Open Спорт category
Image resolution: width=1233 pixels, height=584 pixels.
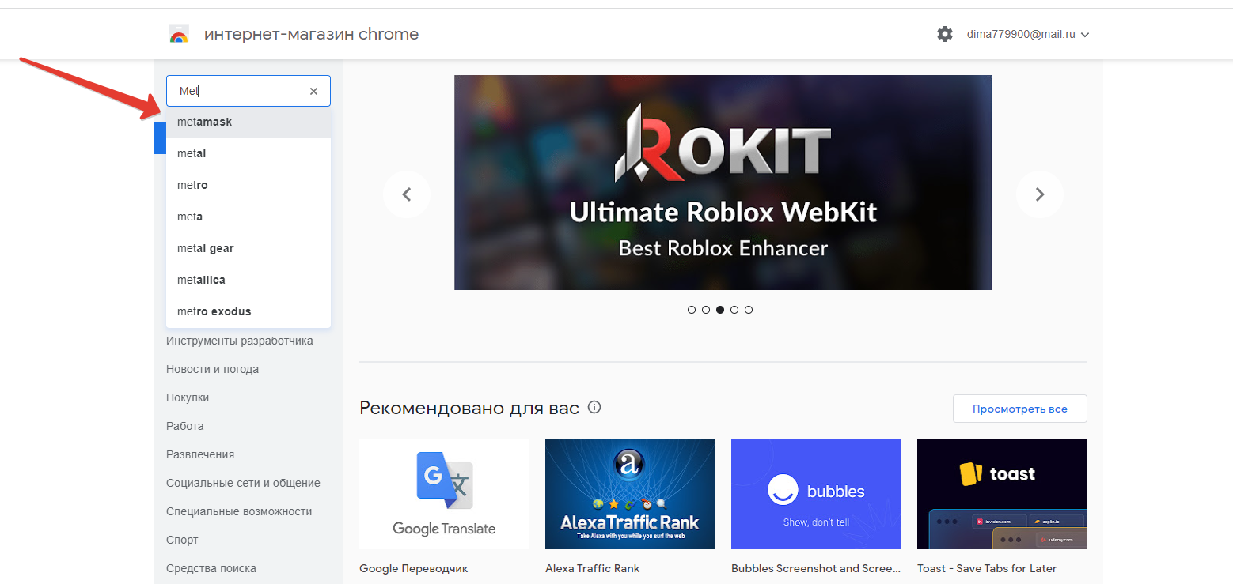coord(182,540)
